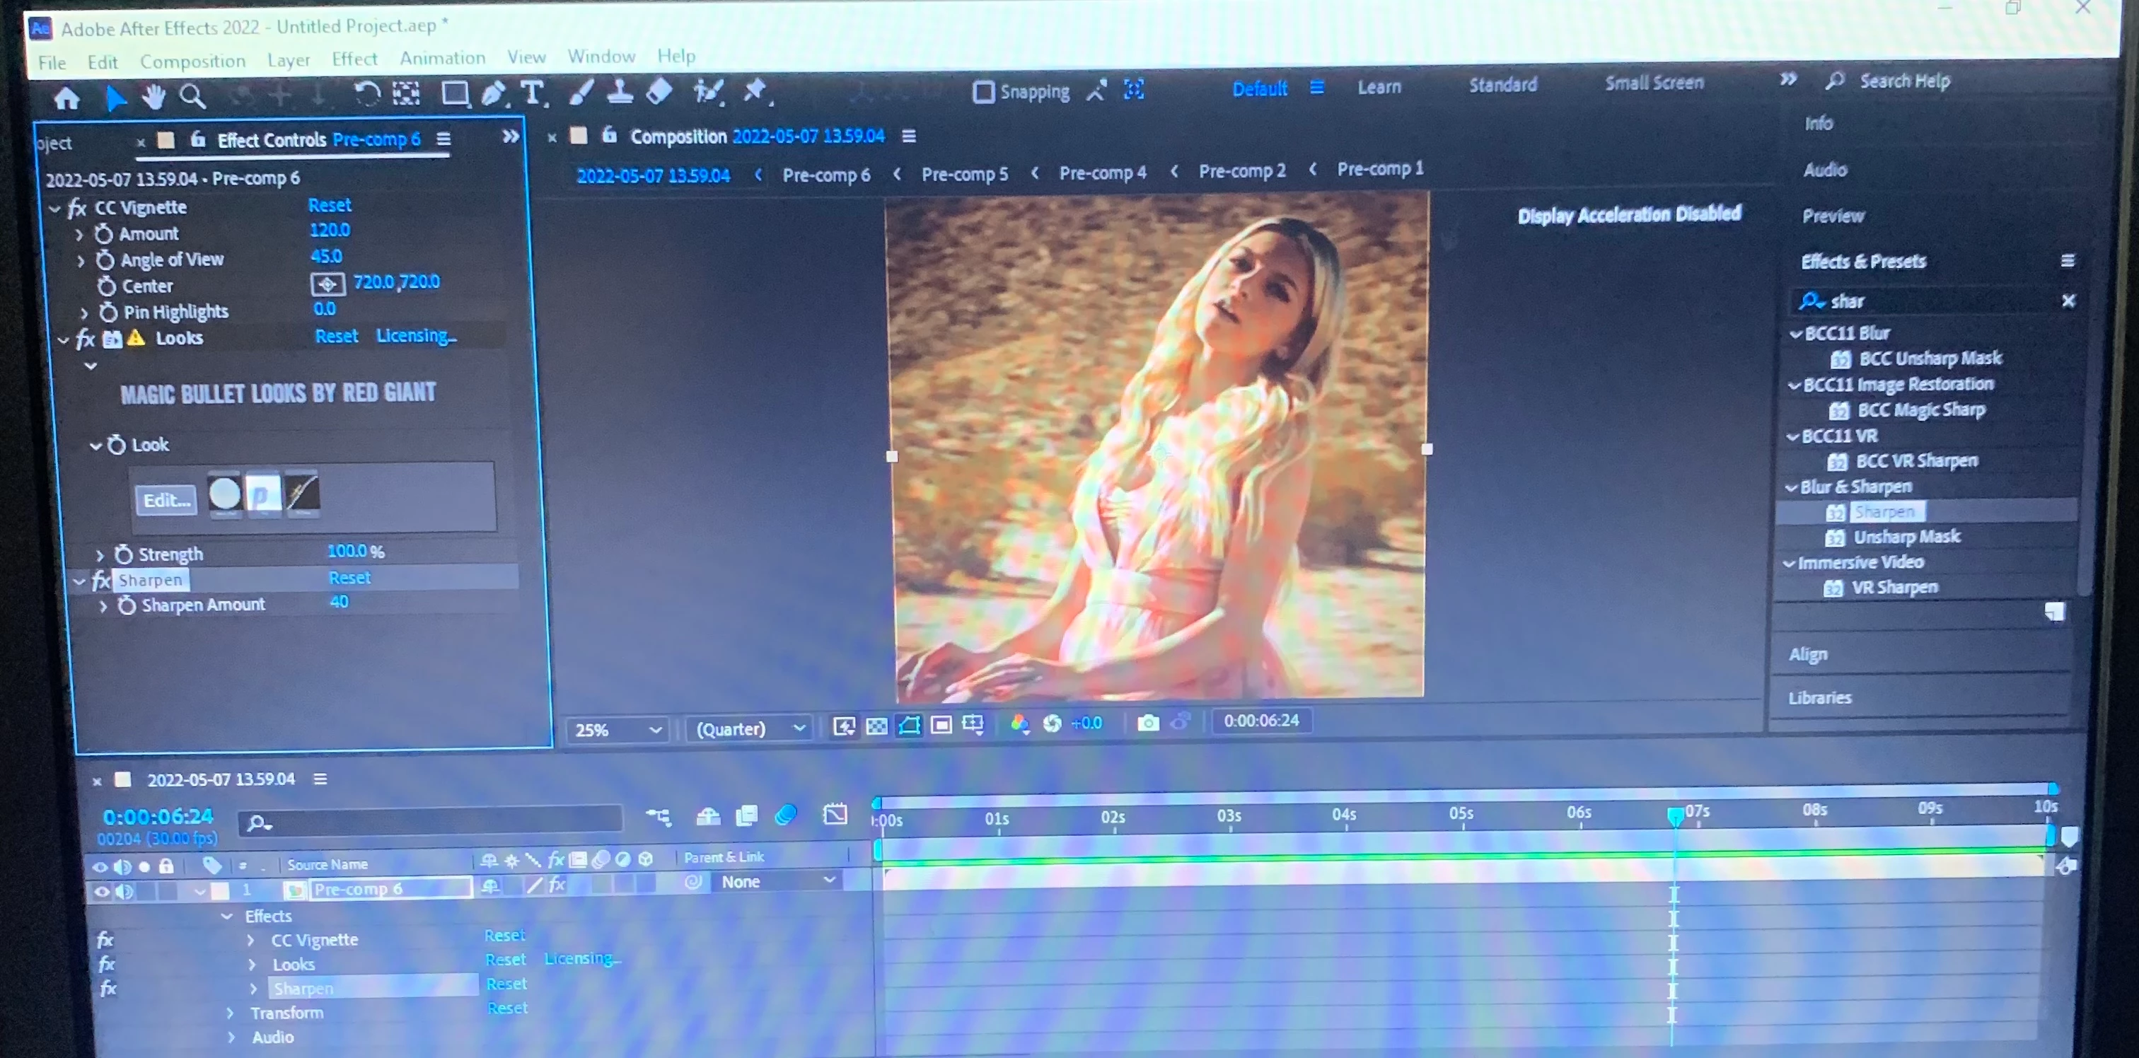Select the Rotation tool
The width and height of the screenshot is (2139, 1058).
tap(366, 94)
